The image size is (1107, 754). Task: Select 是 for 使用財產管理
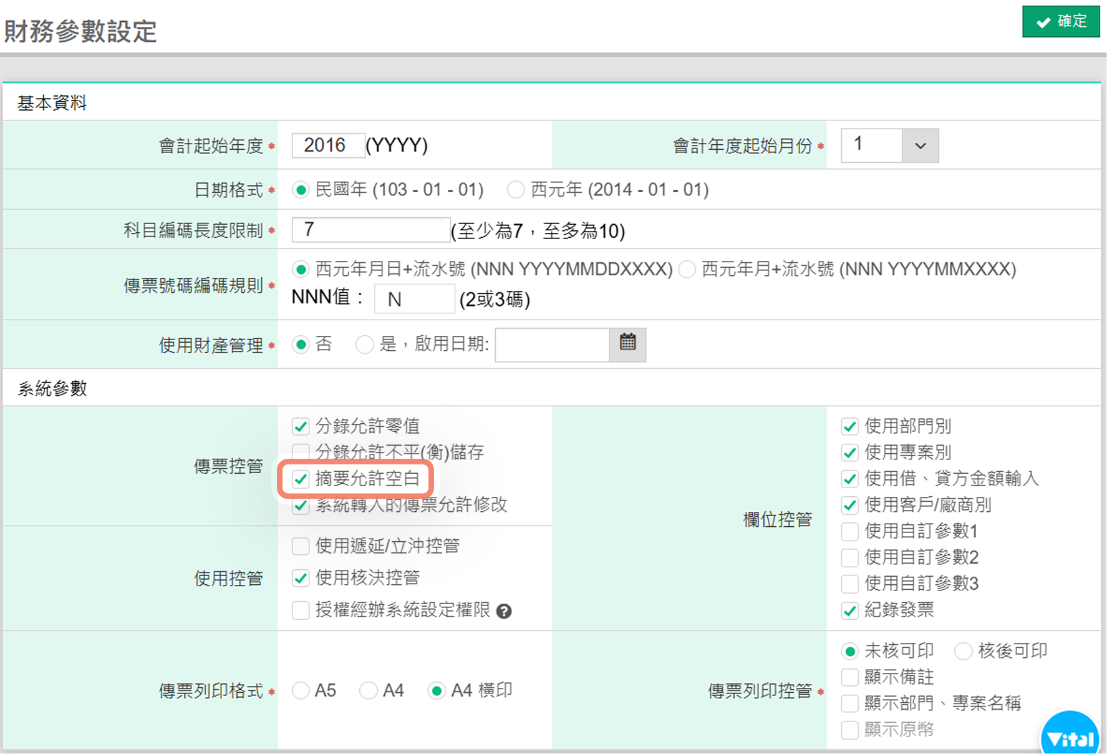click(x=364, y=344)
